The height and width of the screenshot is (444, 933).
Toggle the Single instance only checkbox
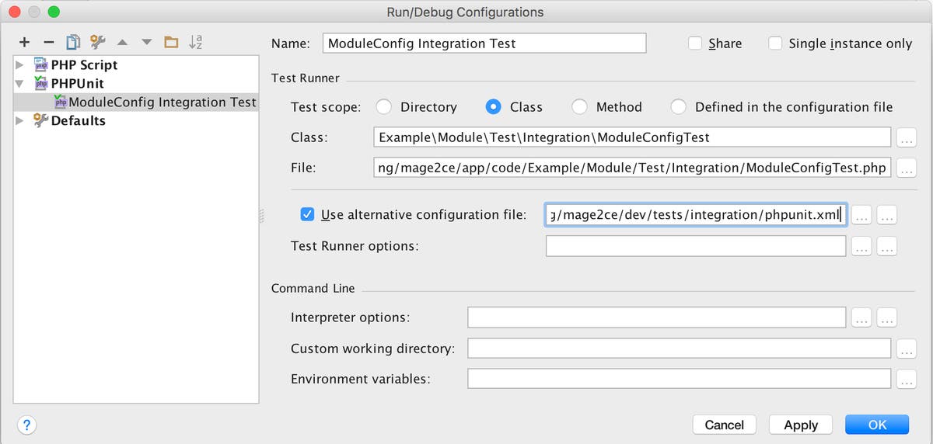pyautogui.click(x=775, y=43)
